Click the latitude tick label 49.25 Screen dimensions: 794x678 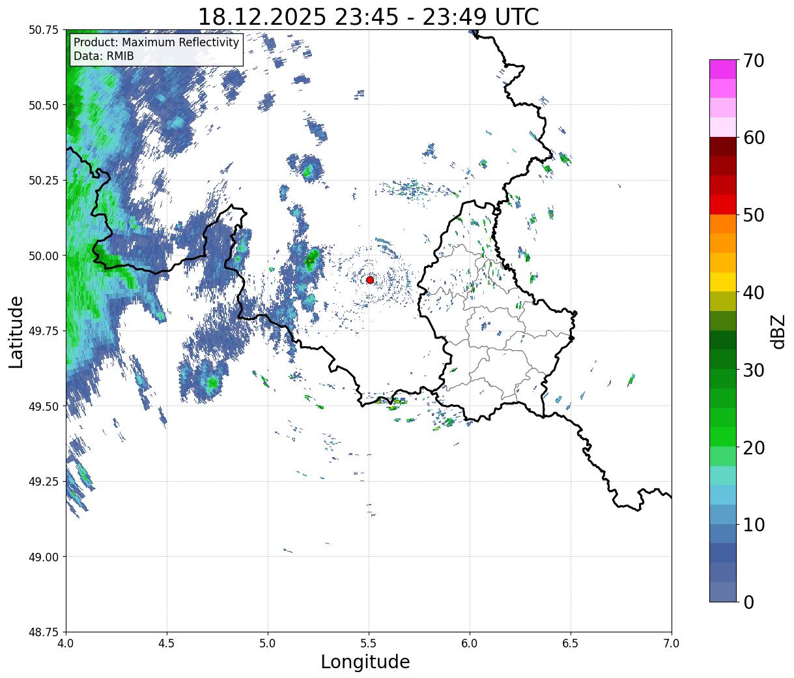coord(44,482)
